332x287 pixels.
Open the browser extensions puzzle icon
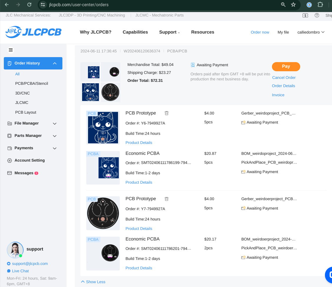[320, 5]
